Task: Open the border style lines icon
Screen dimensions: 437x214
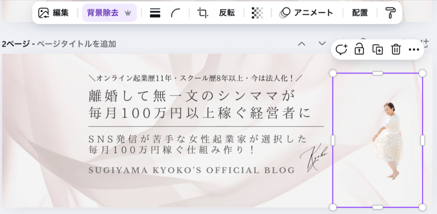Action: pos(155,13)
